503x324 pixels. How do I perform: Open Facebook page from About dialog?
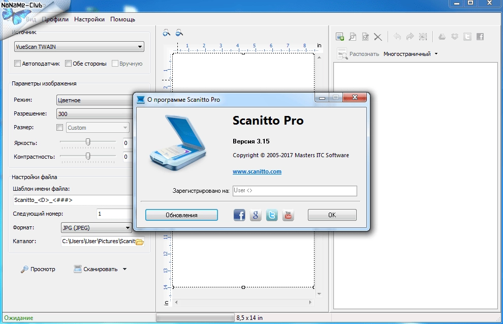click(239, 215)
